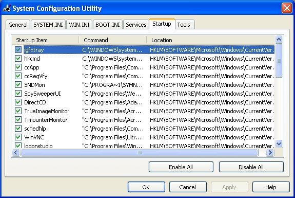Select the ccApp entry name
295x198 pixels.
(32, 67)
